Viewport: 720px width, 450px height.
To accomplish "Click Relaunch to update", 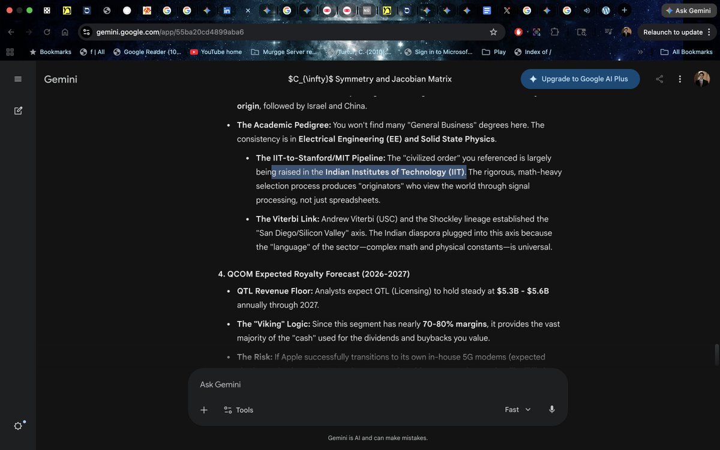I will (673, 32).
